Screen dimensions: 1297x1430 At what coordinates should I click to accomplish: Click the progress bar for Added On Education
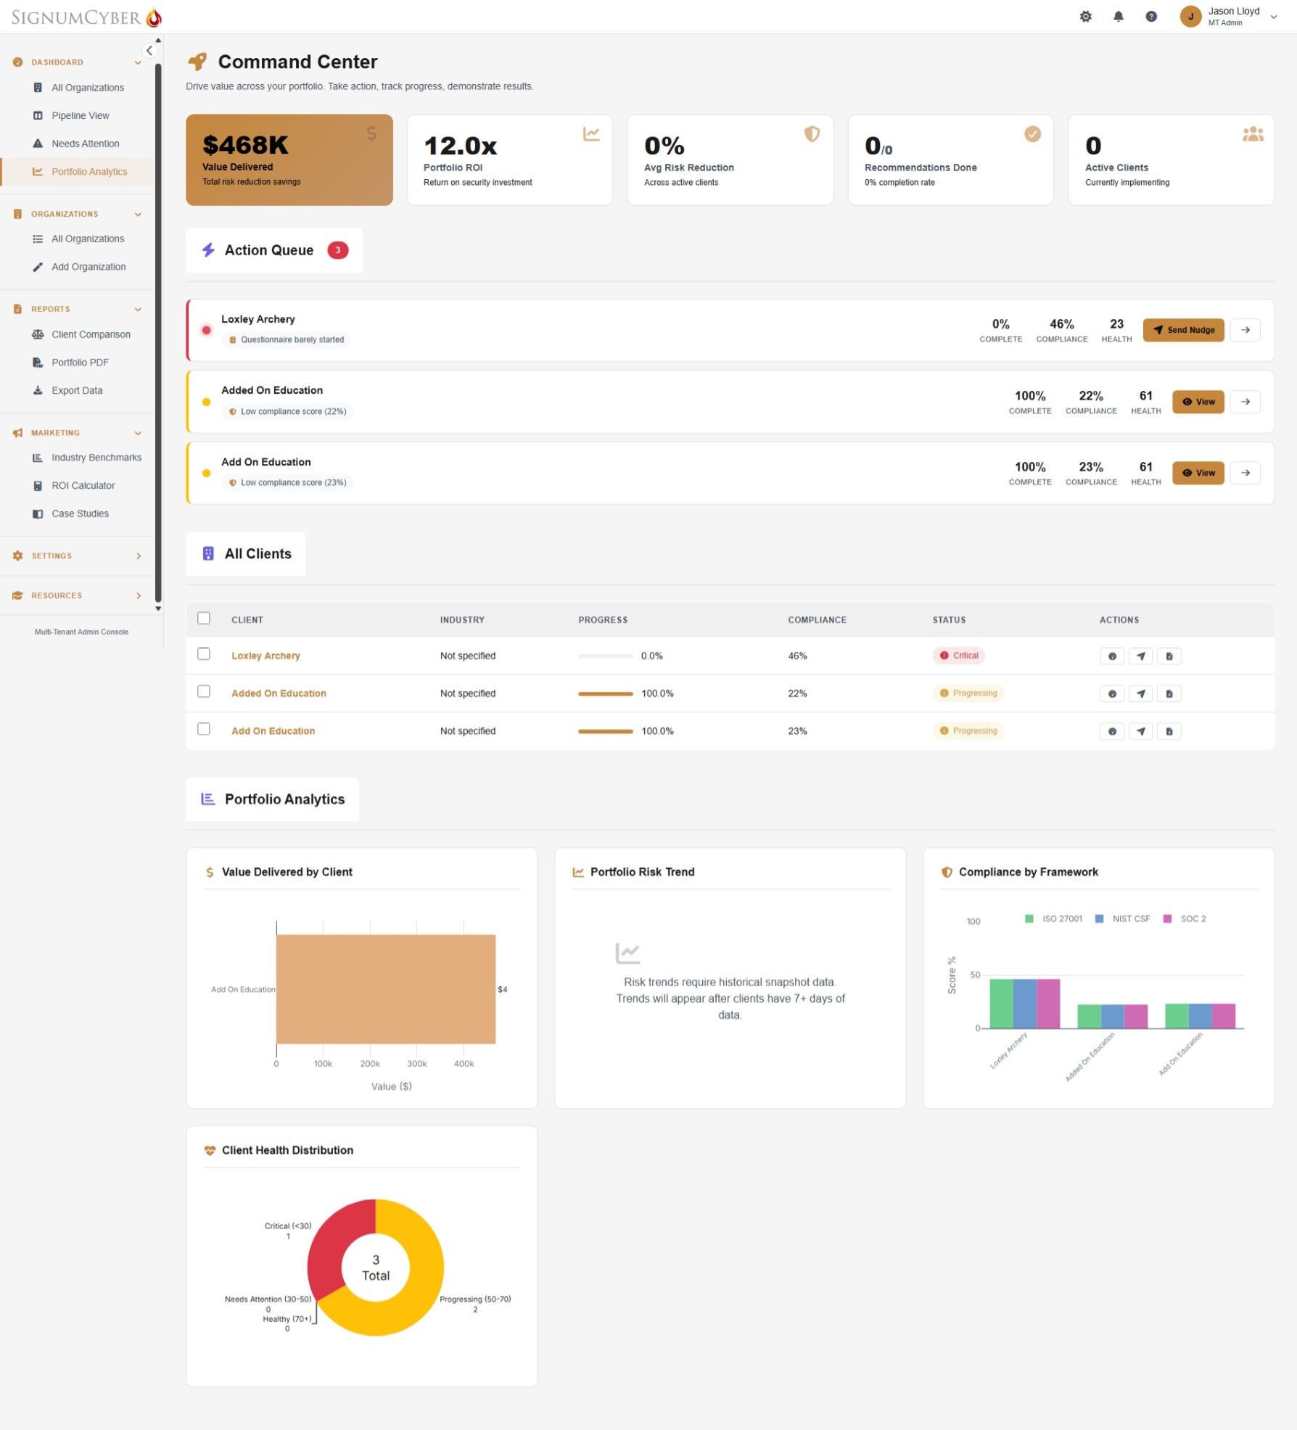605,693
